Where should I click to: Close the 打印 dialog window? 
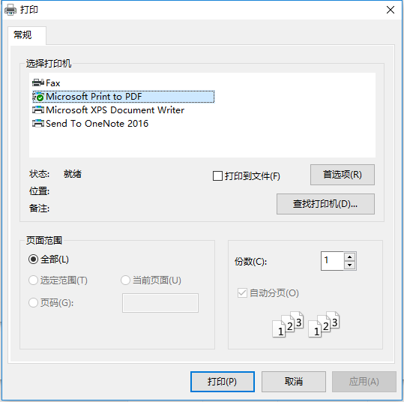pyautogui.click(x=391, y=10)
